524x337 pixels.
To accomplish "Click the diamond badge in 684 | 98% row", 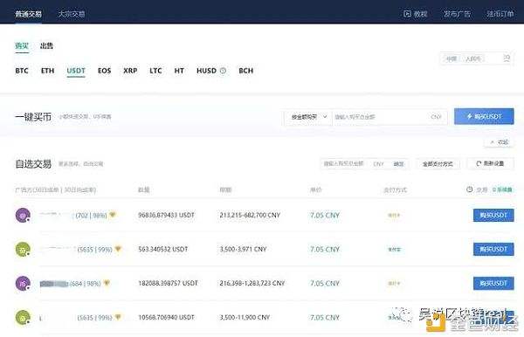I will pos(107,283).
